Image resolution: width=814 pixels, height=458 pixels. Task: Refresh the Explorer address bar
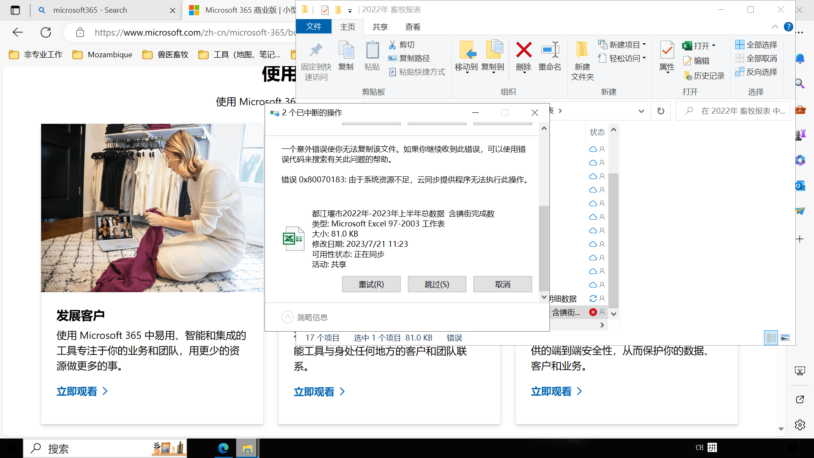point(661,111)
